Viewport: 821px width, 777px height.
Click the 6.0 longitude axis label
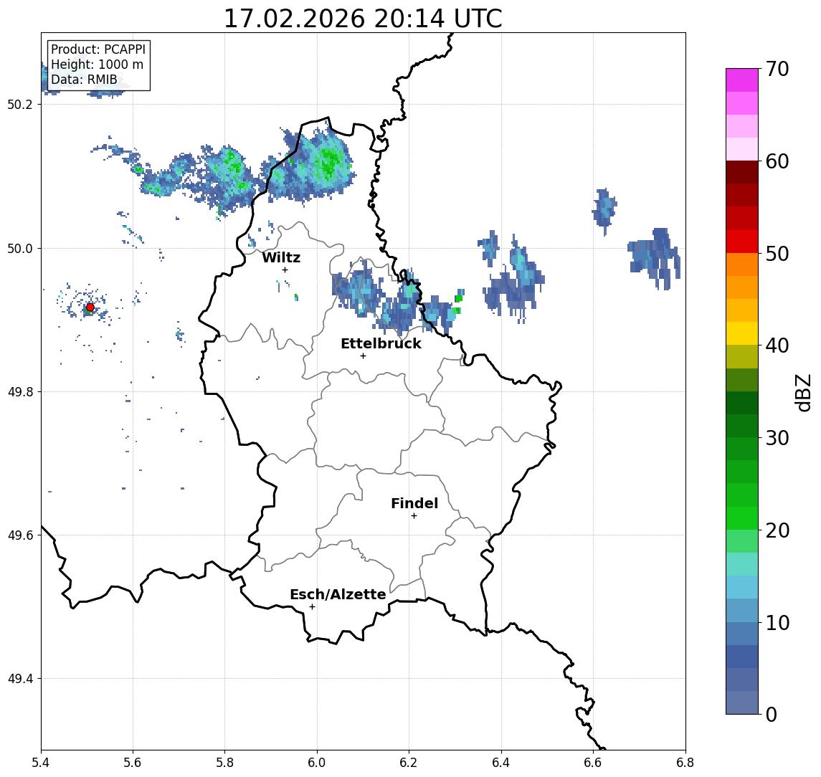[x=318, y=763]
